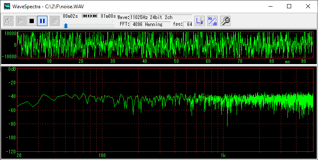The height and width of the screenshot is (160, 318).
Task: Toggle the L/R channel select icon
Action: pyautogui.click(x=199, y=21)
